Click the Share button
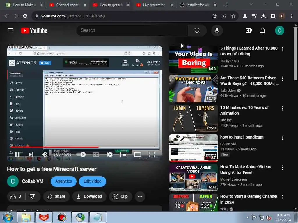The height and width of the screenshot is (223, 298). click(56, 197)
